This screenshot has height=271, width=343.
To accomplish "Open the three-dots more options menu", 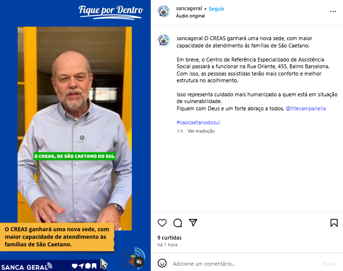I will pyautogui.click(x=333, y=12).
